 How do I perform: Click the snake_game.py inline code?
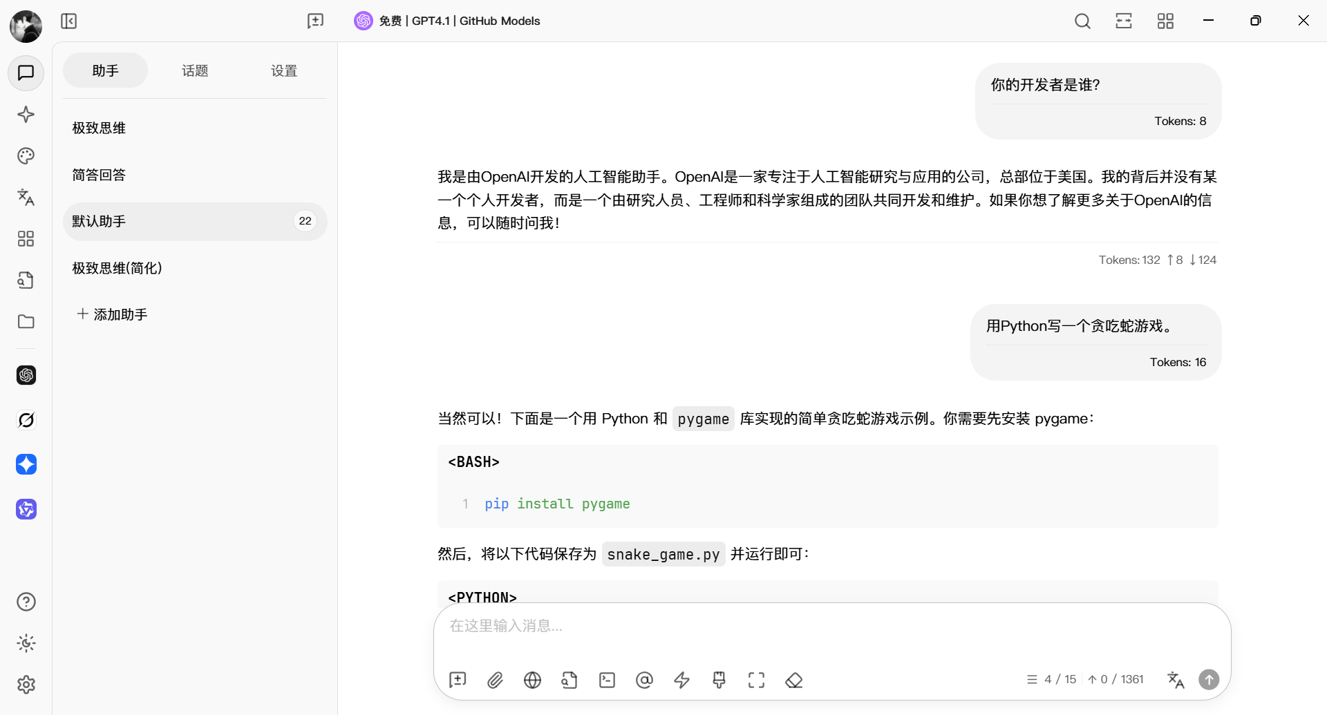(x=663, y=554)
